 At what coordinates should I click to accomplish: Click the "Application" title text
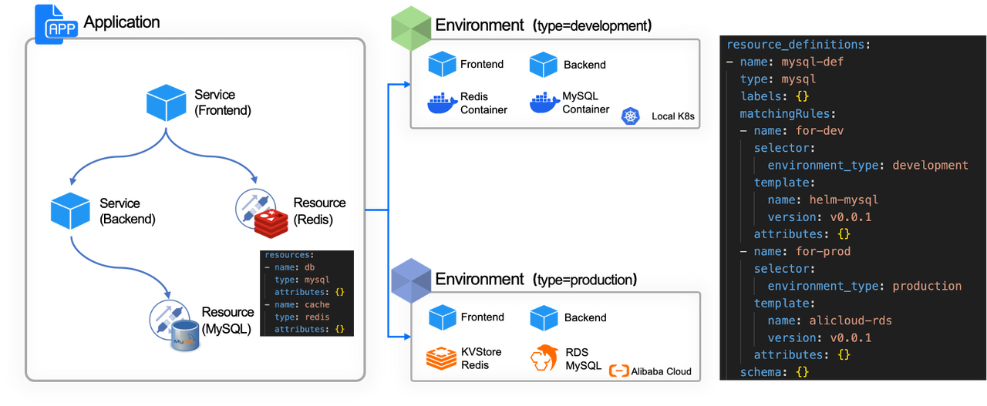click(x=122, y=22)
